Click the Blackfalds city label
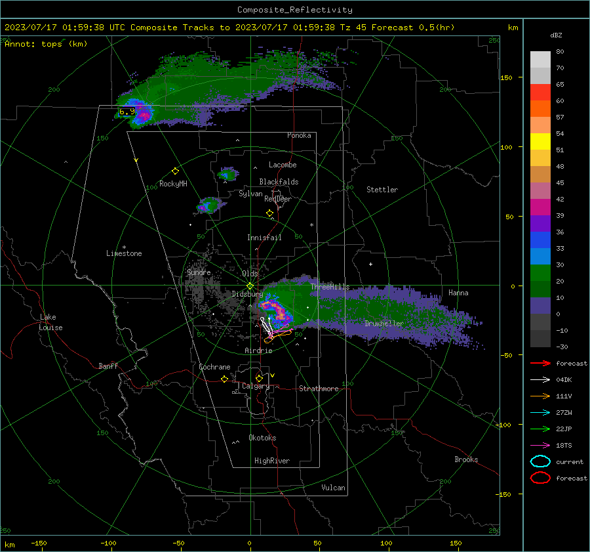 [x=279, y=182]
